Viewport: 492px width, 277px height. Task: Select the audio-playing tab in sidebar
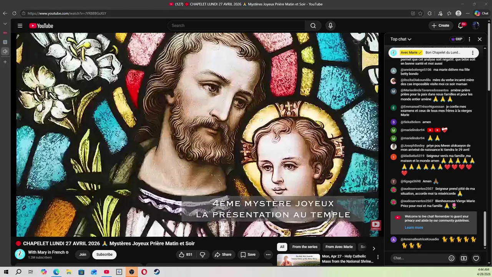coord(5,51)
